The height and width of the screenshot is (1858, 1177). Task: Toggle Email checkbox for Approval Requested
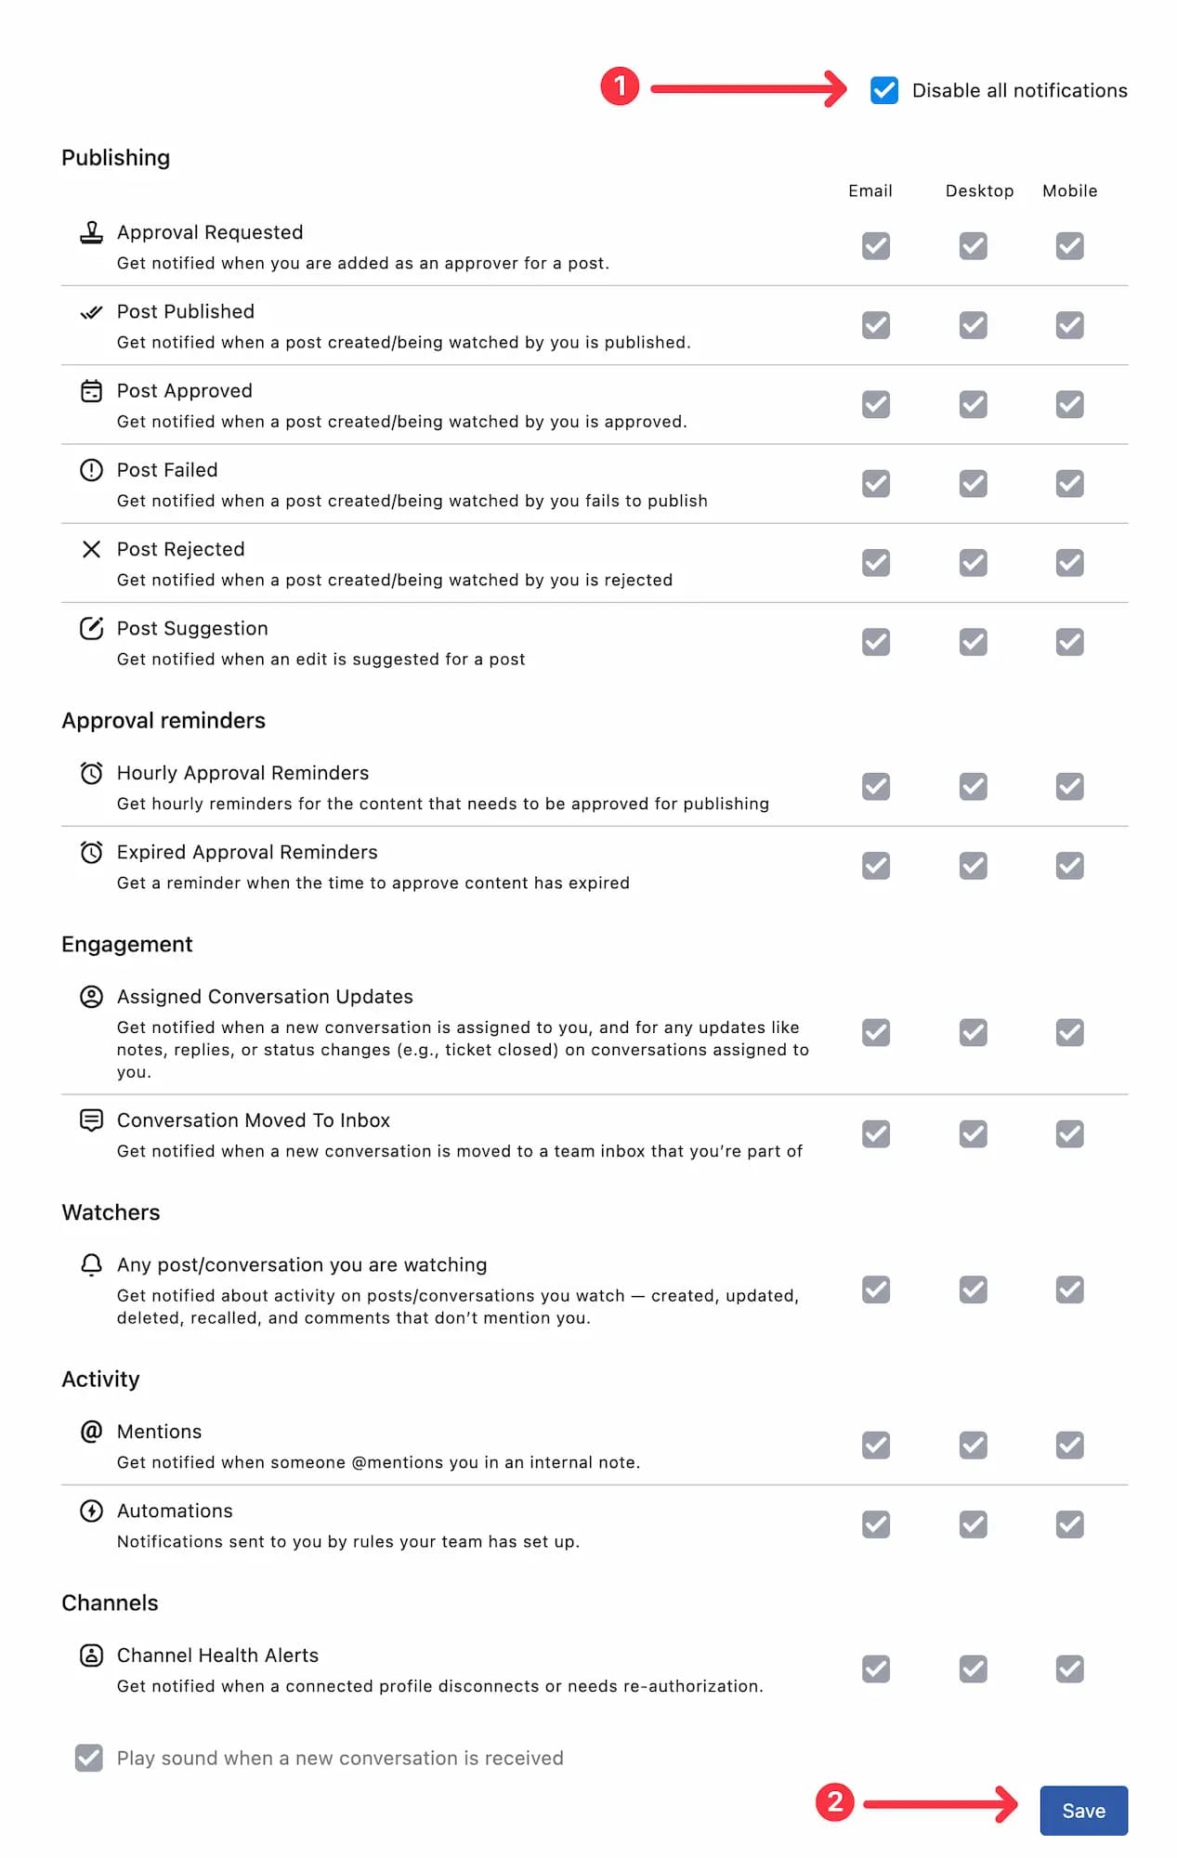click(876, 246)
